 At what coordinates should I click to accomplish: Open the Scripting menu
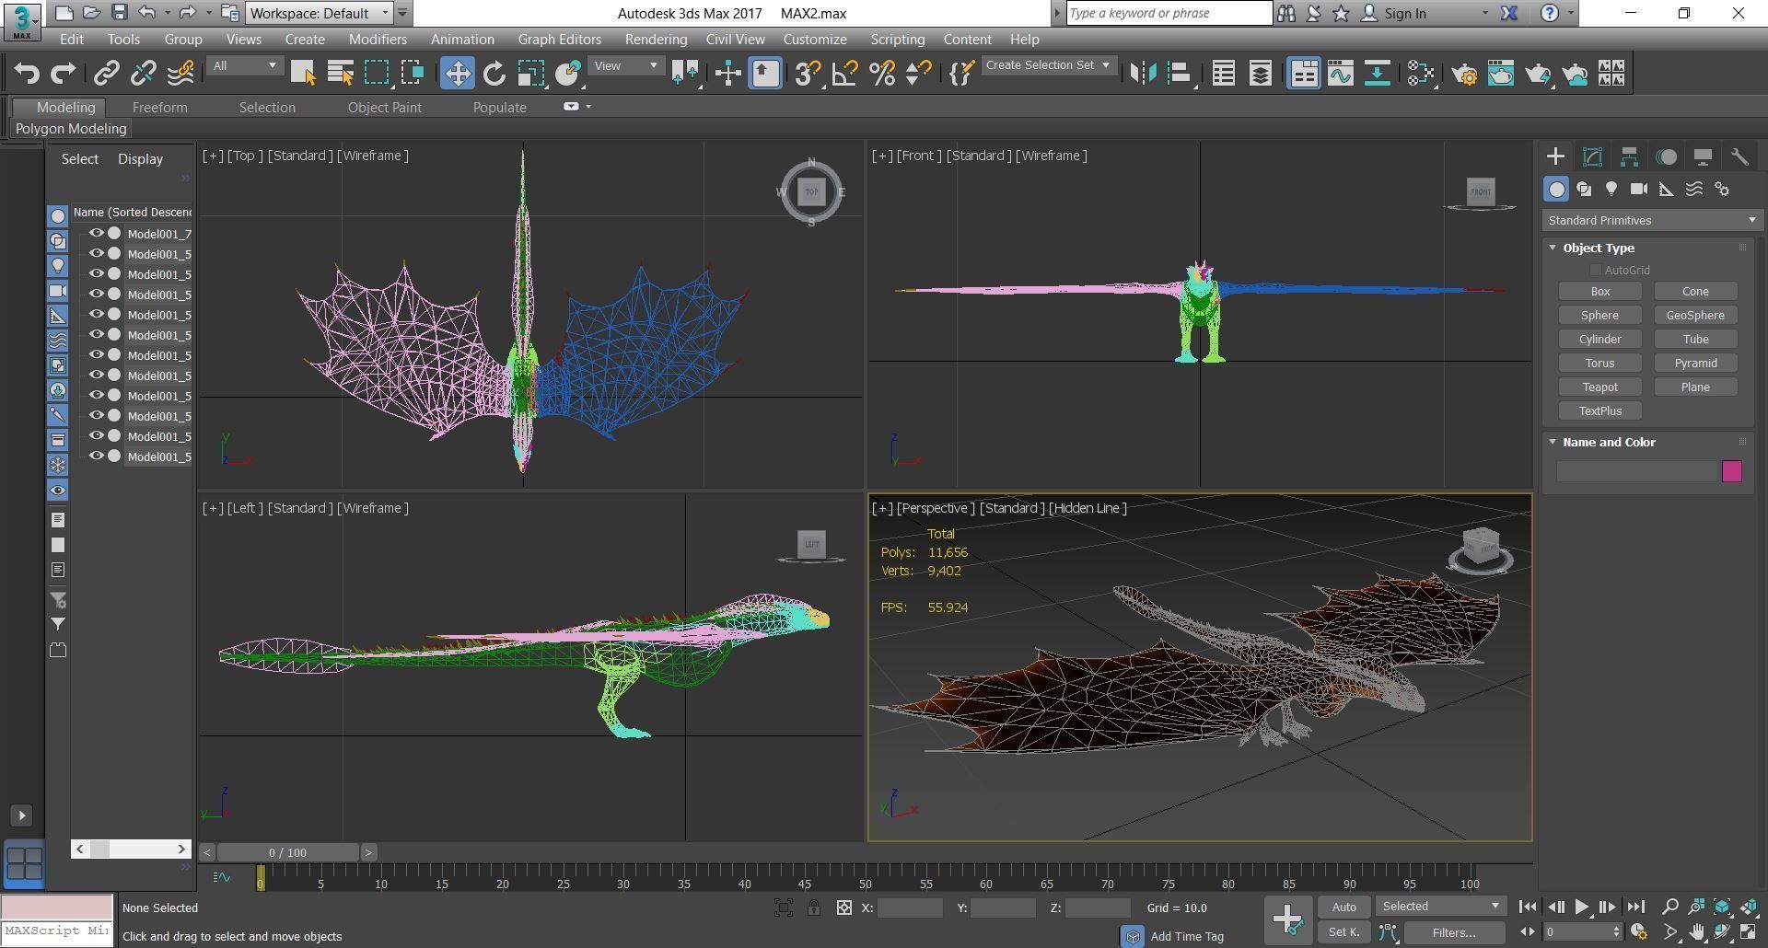pyautogui.click(x=897, y=40)
